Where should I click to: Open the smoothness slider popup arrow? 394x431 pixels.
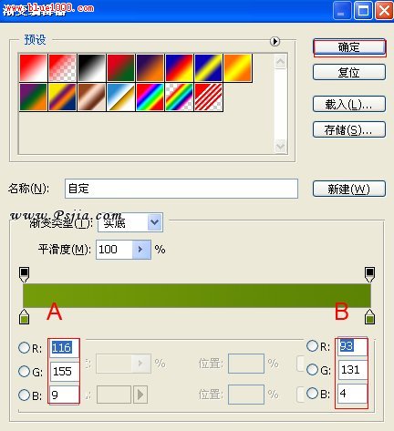click(141, 250)
